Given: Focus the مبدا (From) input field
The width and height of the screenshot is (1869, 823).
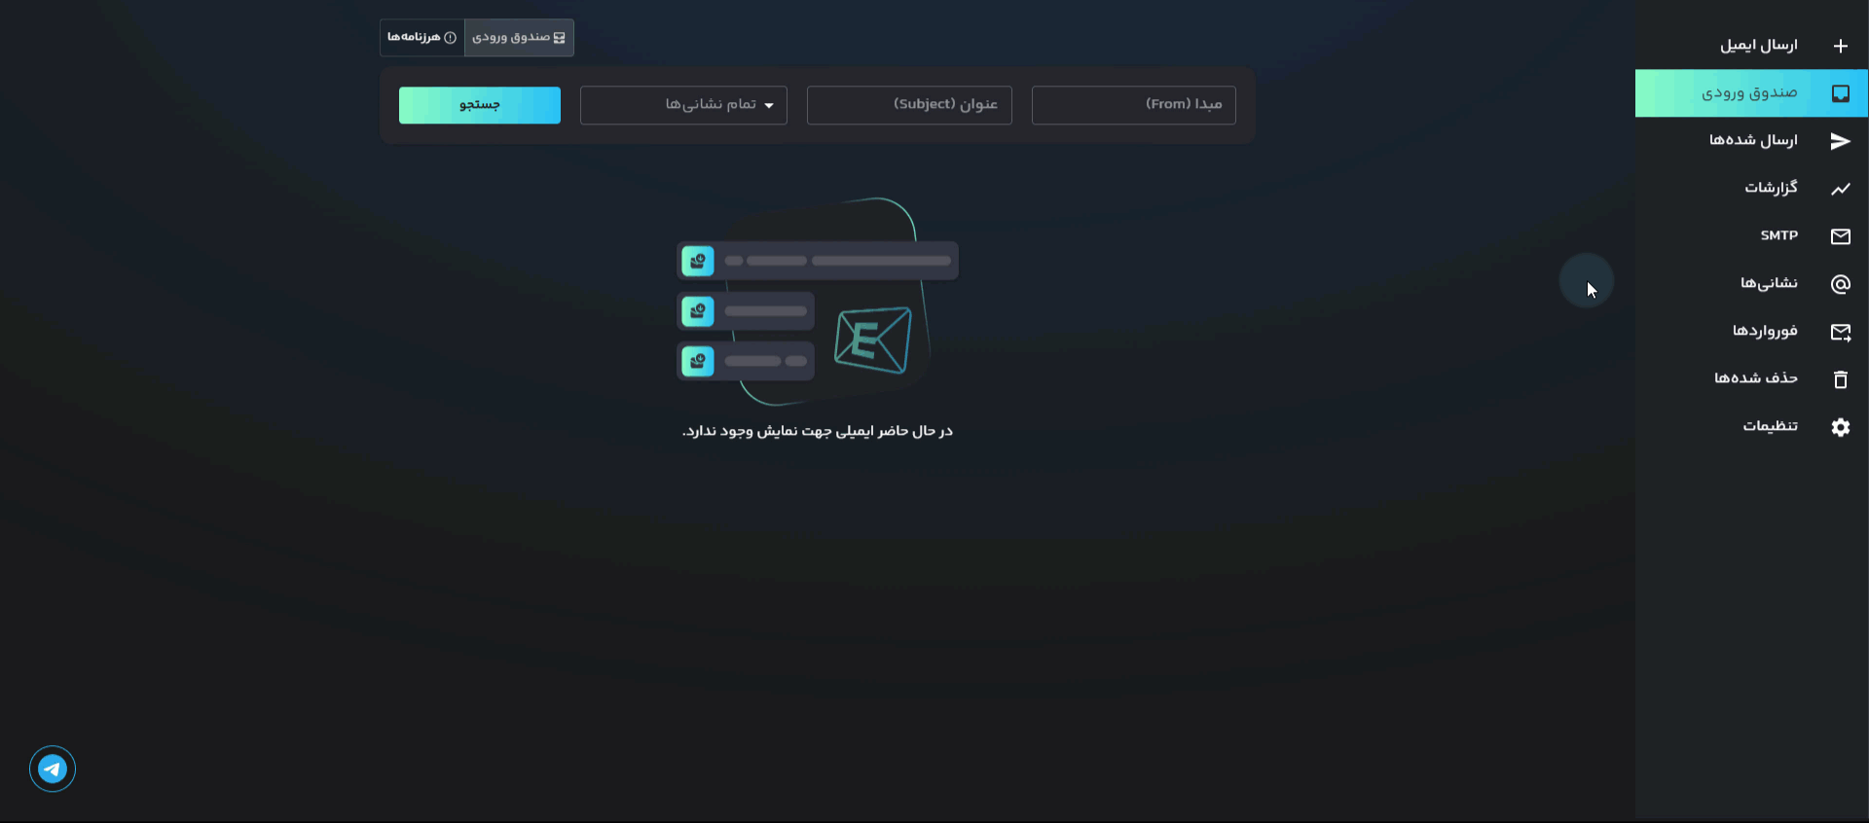Looking at the screenshot, I should tap(1134, 105).
